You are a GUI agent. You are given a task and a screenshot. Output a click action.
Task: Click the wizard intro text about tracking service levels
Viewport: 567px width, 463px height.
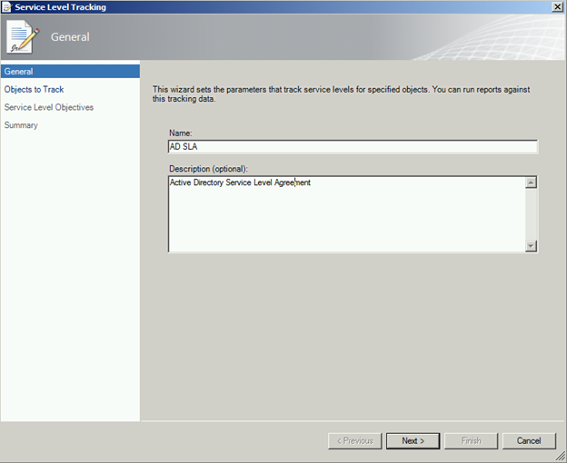click(341, 94)
